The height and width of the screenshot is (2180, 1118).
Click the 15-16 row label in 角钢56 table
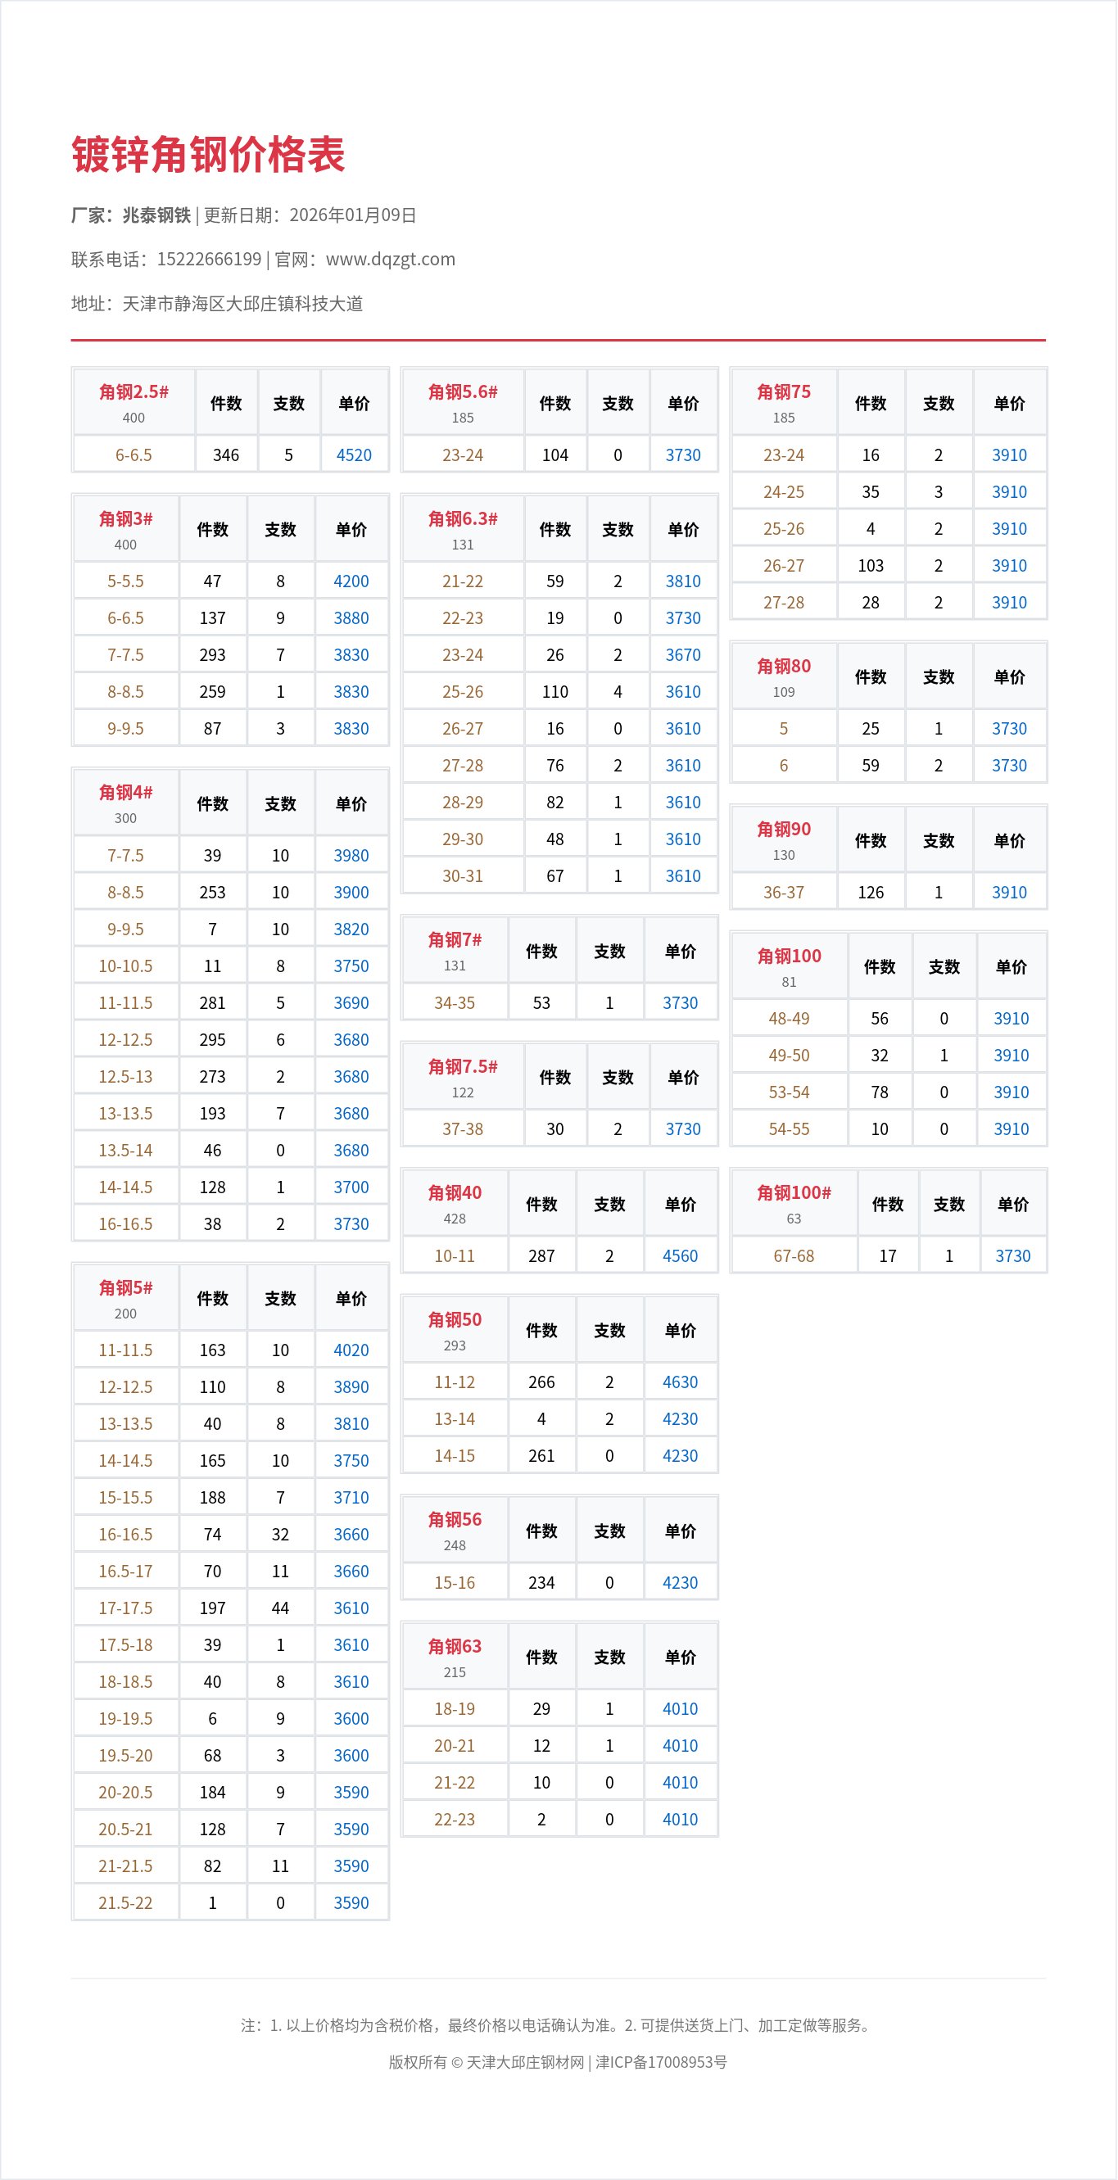455,1582
